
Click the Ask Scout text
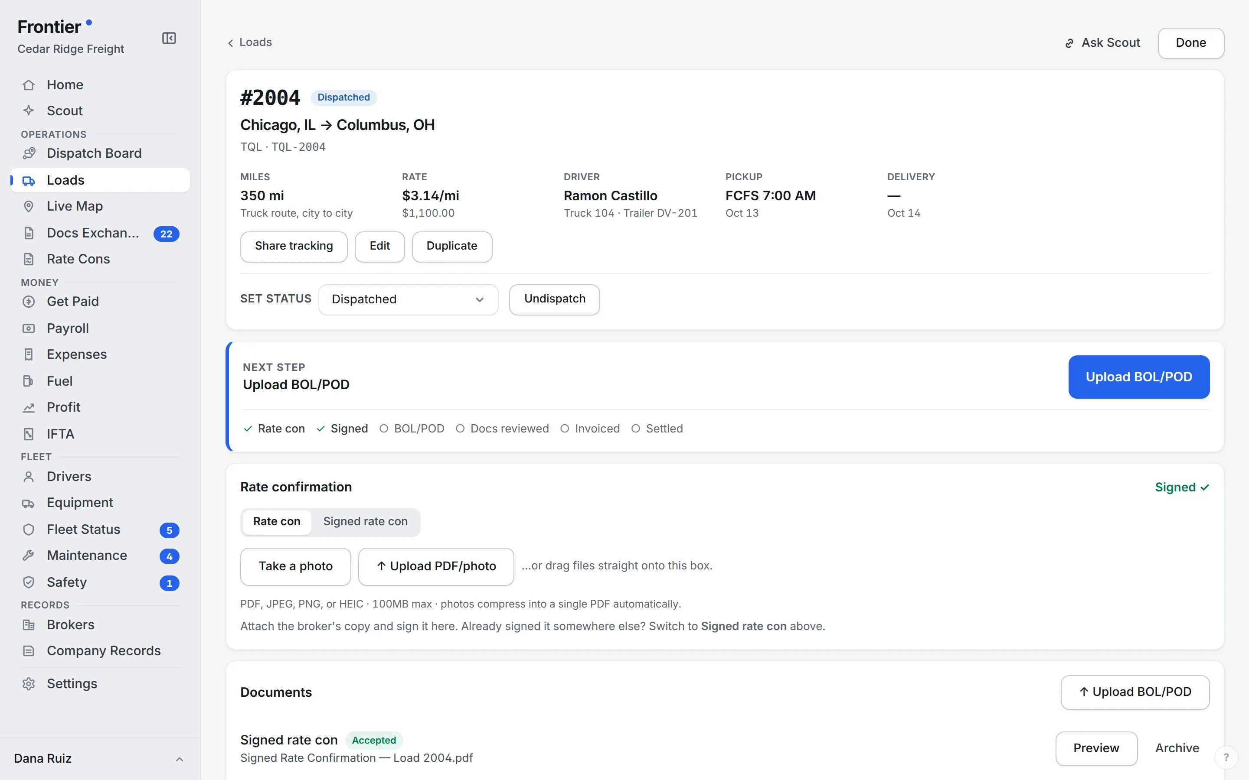pos(1111,43)
